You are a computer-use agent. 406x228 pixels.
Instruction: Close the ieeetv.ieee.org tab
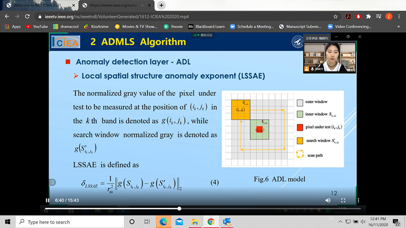pyautogui.click(x=150, y=5)
